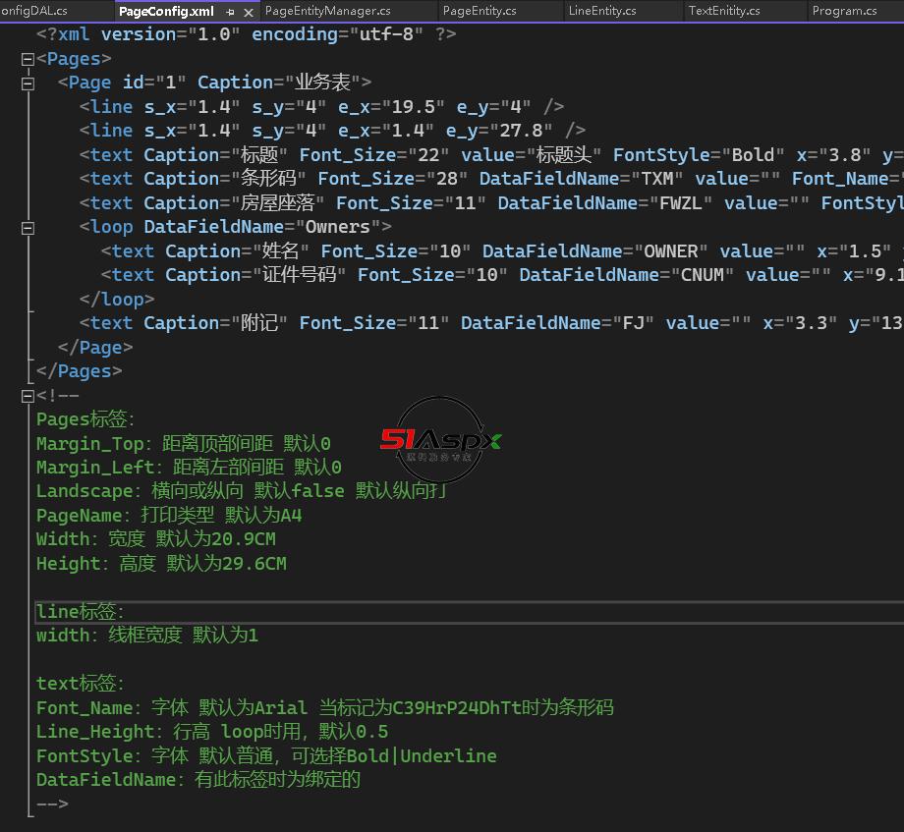
Task: Click the C39HrP24DhTt font name text
Action: pyautogui.click(x=456, y=708)
